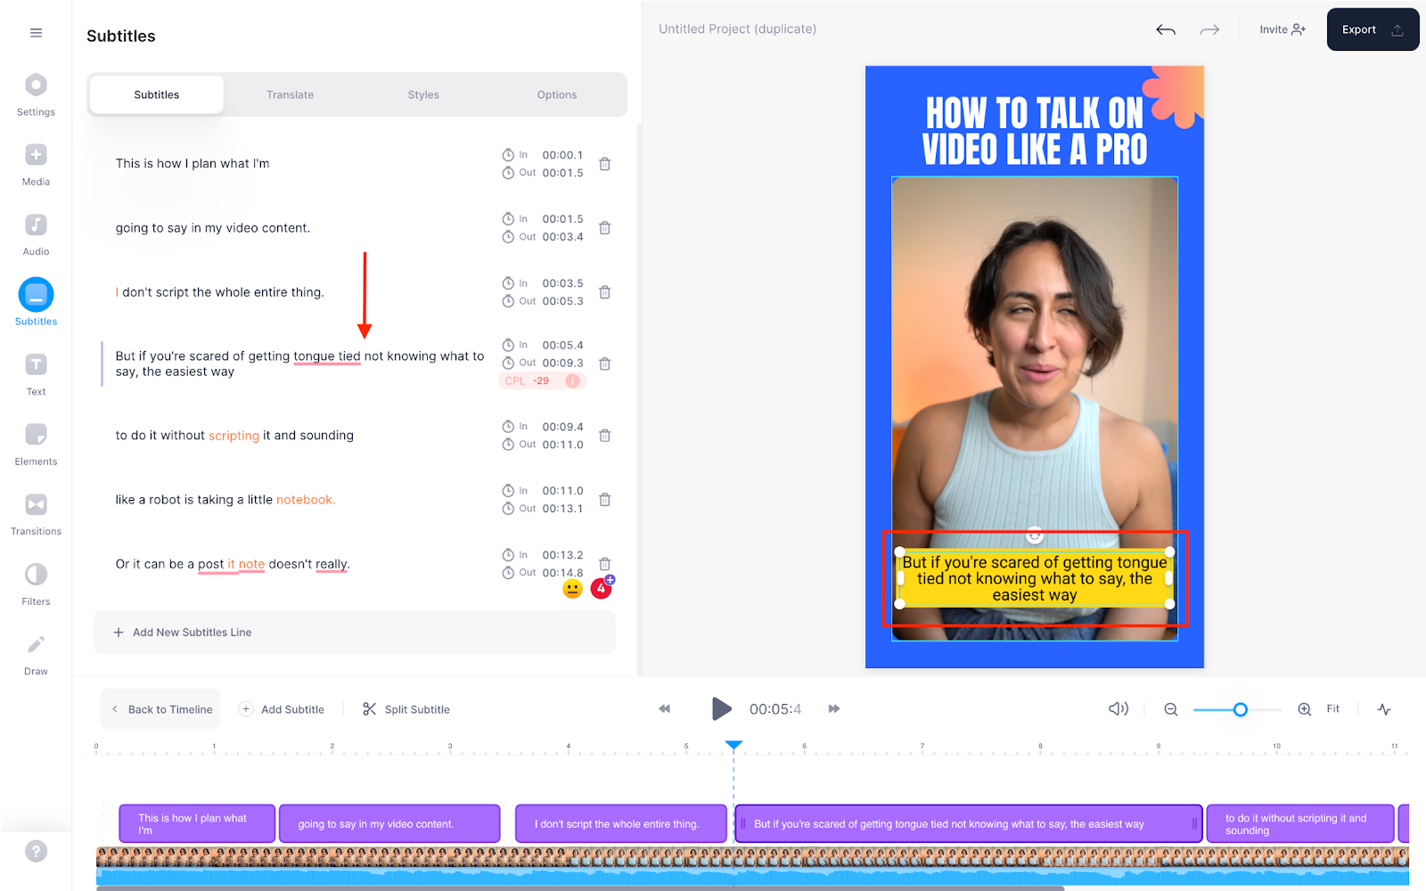Toggle the audio waveform icon
The width and height of the screenshot is (1426, 891).
tap(1384, 709)
